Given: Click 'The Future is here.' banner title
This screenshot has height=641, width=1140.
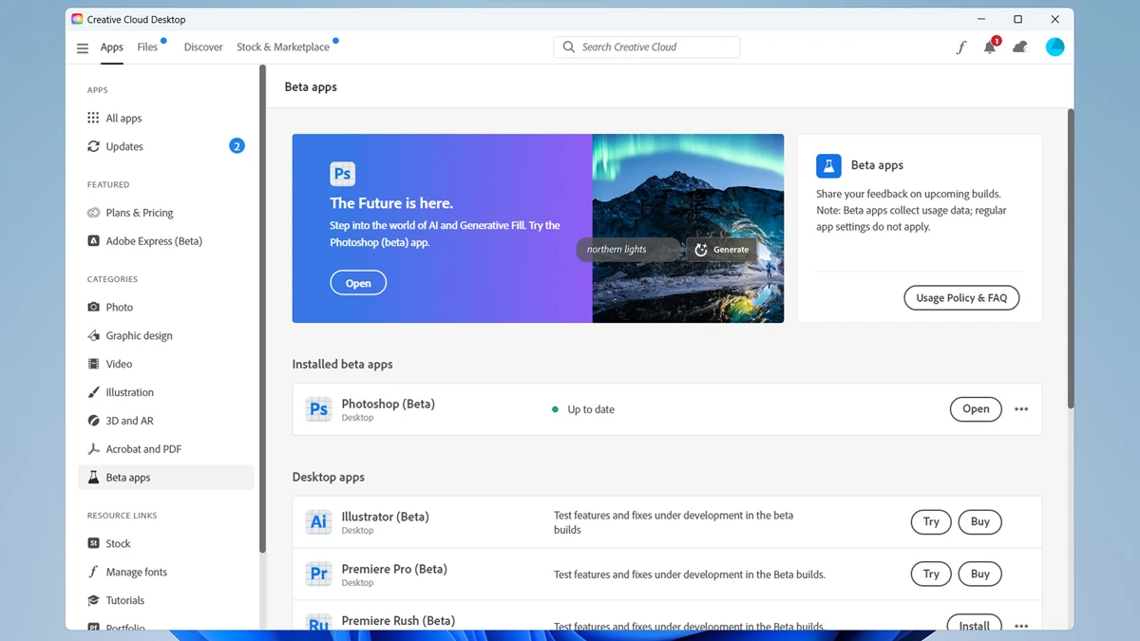Looking at the screenshot, I should [x=391, y=203].
